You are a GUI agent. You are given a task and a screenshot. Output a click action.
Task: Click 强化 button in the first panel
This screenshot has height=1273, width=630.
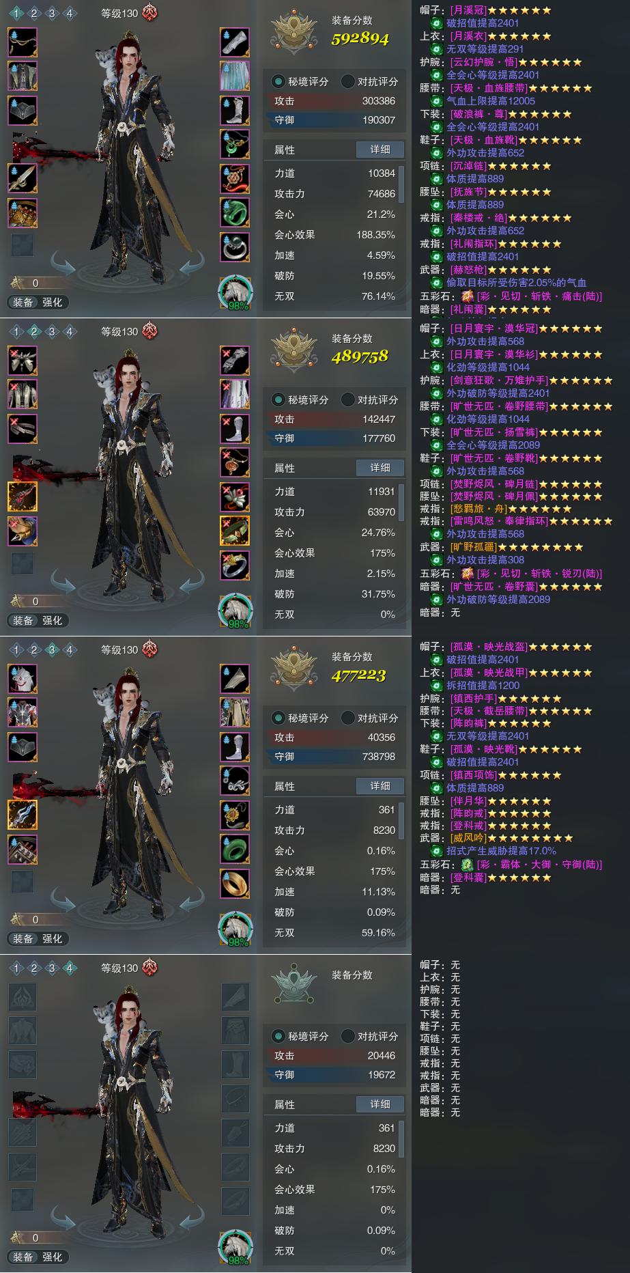[53, 302]
